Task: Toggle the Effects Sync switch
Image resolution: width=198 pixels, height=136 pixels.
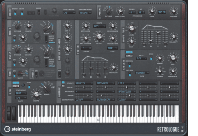Action: [x=151, y=58]
